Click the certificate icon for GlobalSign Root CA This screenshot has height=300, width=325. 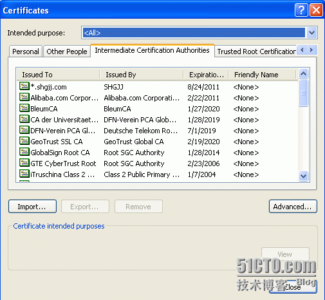[24, 152]
